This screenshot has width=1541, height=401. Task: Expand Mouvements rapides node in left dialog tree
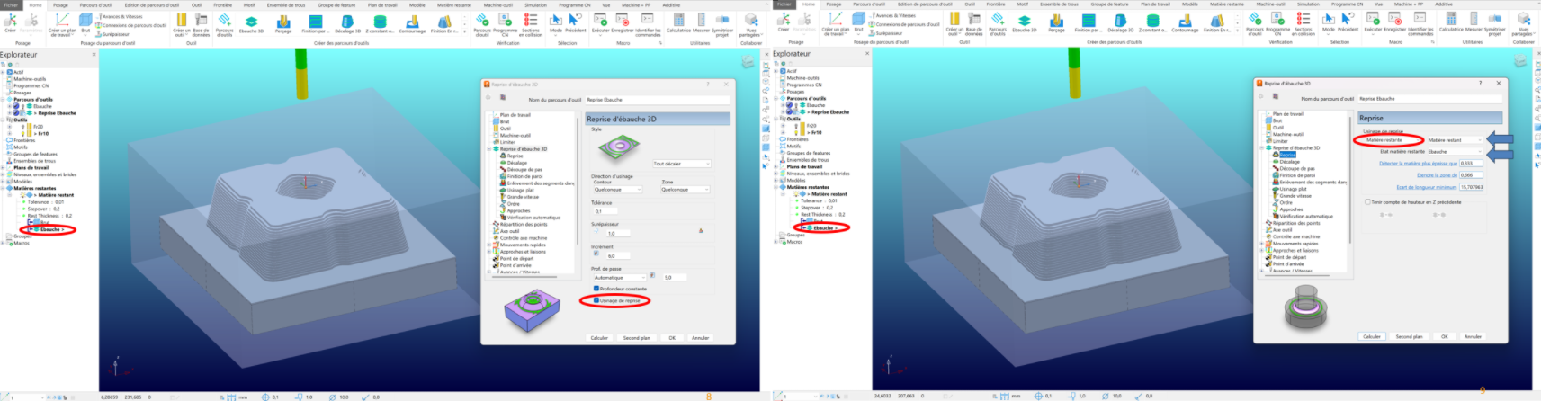(490, 245)
